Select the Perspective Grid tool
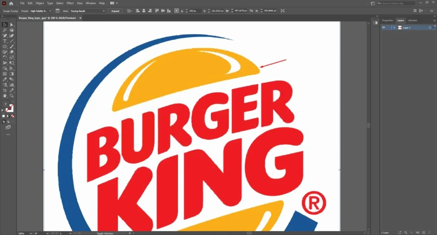437x235 pixels. tap(12, 68)
